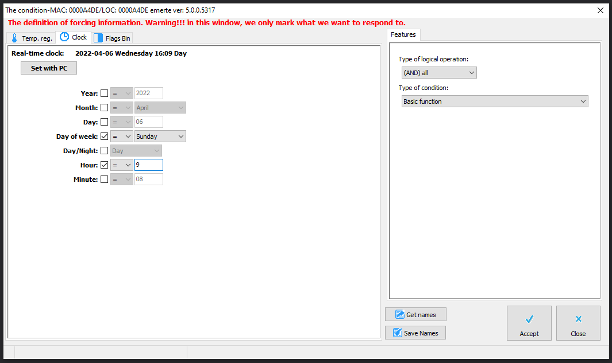This screenshot has height=363, width=612.
Task: Click the 'Type of condition:' label
Action: coord(423,88)
